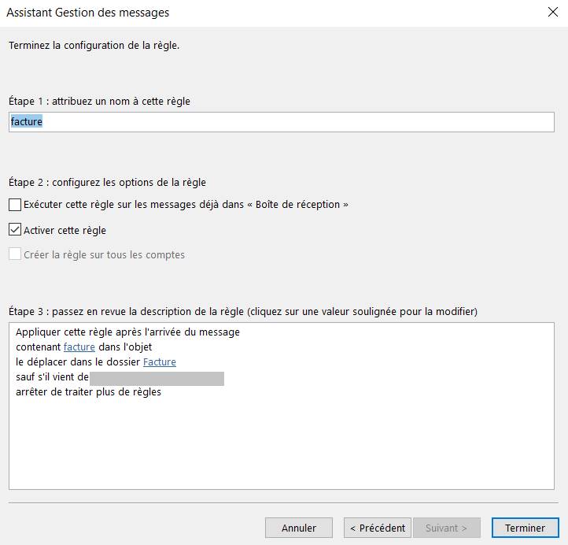This screenshot has height=545, width=568.
Task: Click the label "Étape 1 : attribuez un nom à cette règle"
Action: point(99,101)
